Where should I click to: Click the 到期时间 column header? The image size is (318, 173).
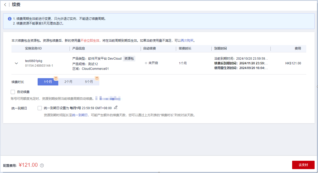coord(221,48)
